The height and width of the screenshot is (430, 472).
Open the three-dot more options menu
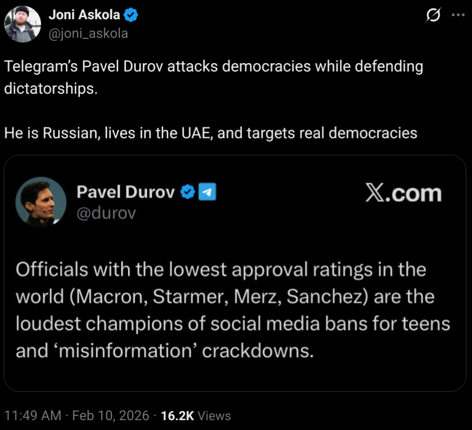coord(459,15)
